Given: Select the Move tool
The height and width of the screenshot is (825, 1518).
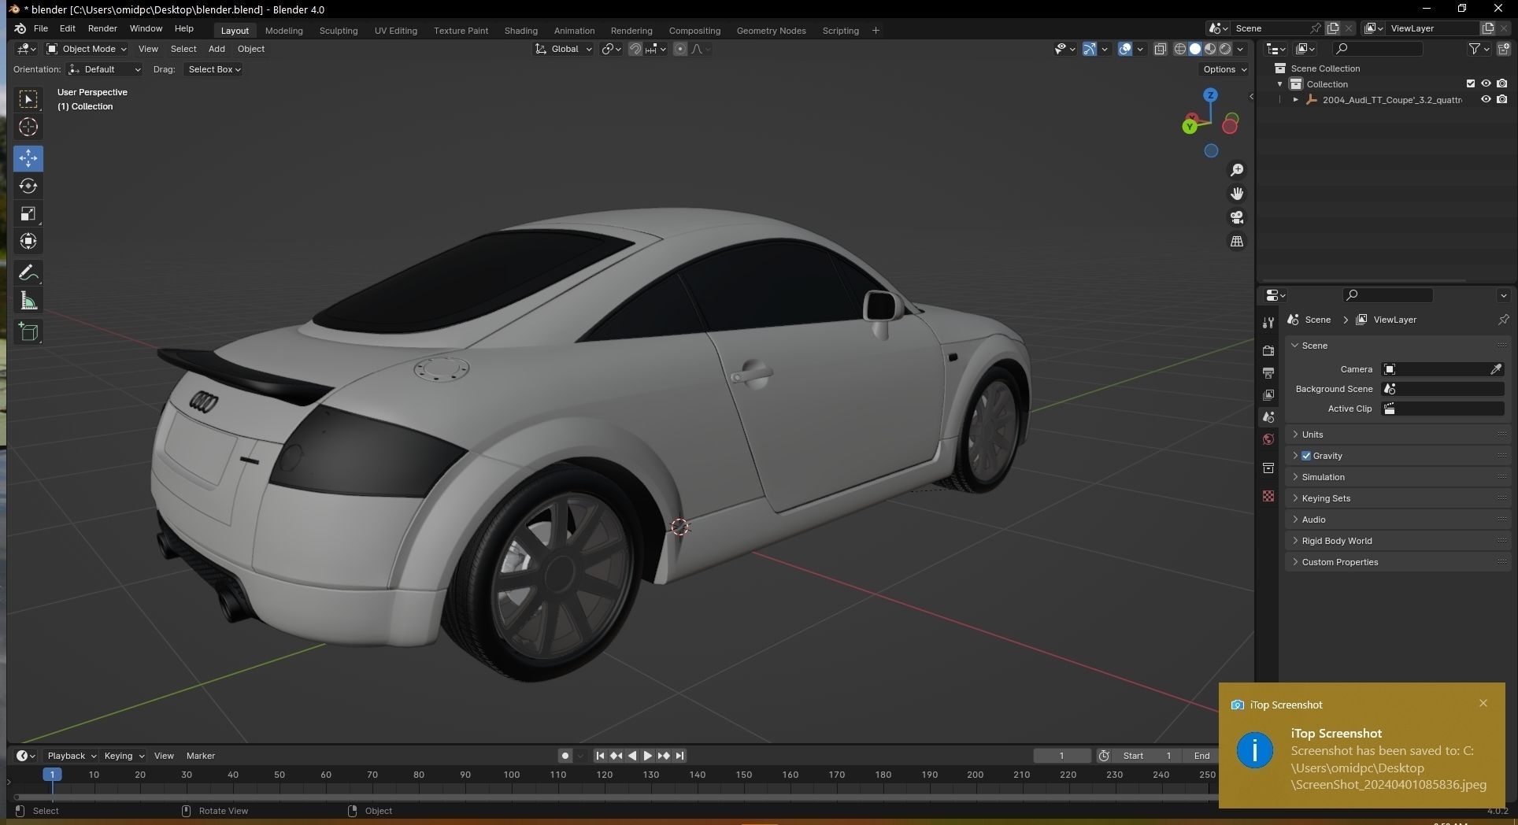Looking at the screenshot, I should [28, 158].
